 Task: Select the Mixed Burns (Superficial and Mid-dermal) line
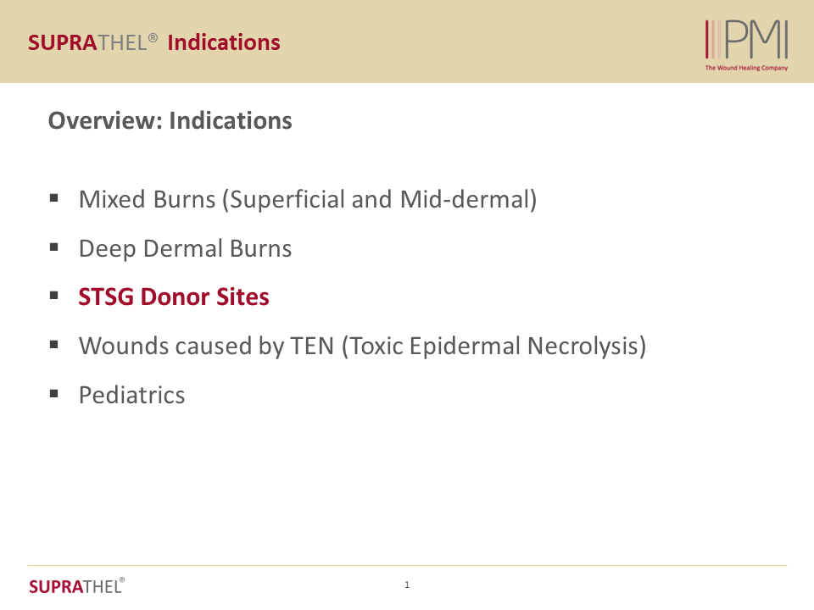click(307, 200)
